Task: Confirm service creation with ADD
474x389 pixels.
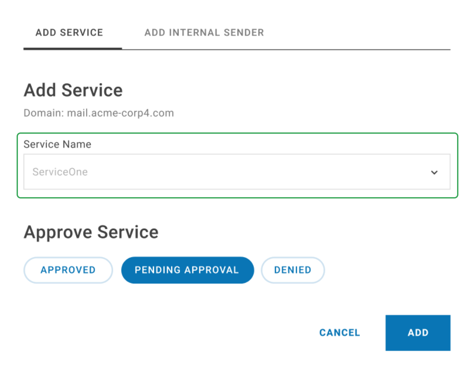Action: pyautogui.click(x=418, y=333)
